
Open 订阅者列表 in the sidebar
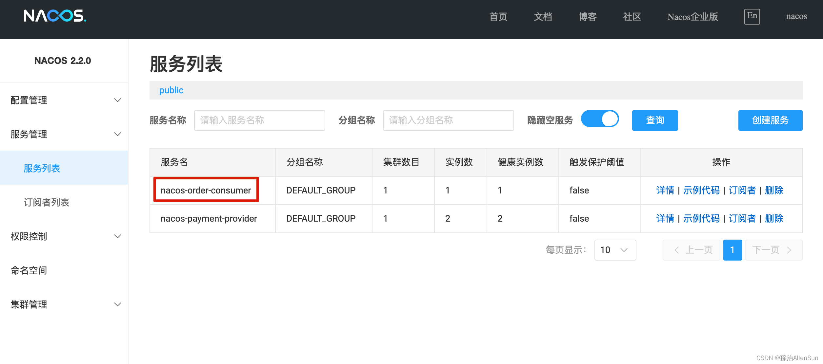[47, 202]
